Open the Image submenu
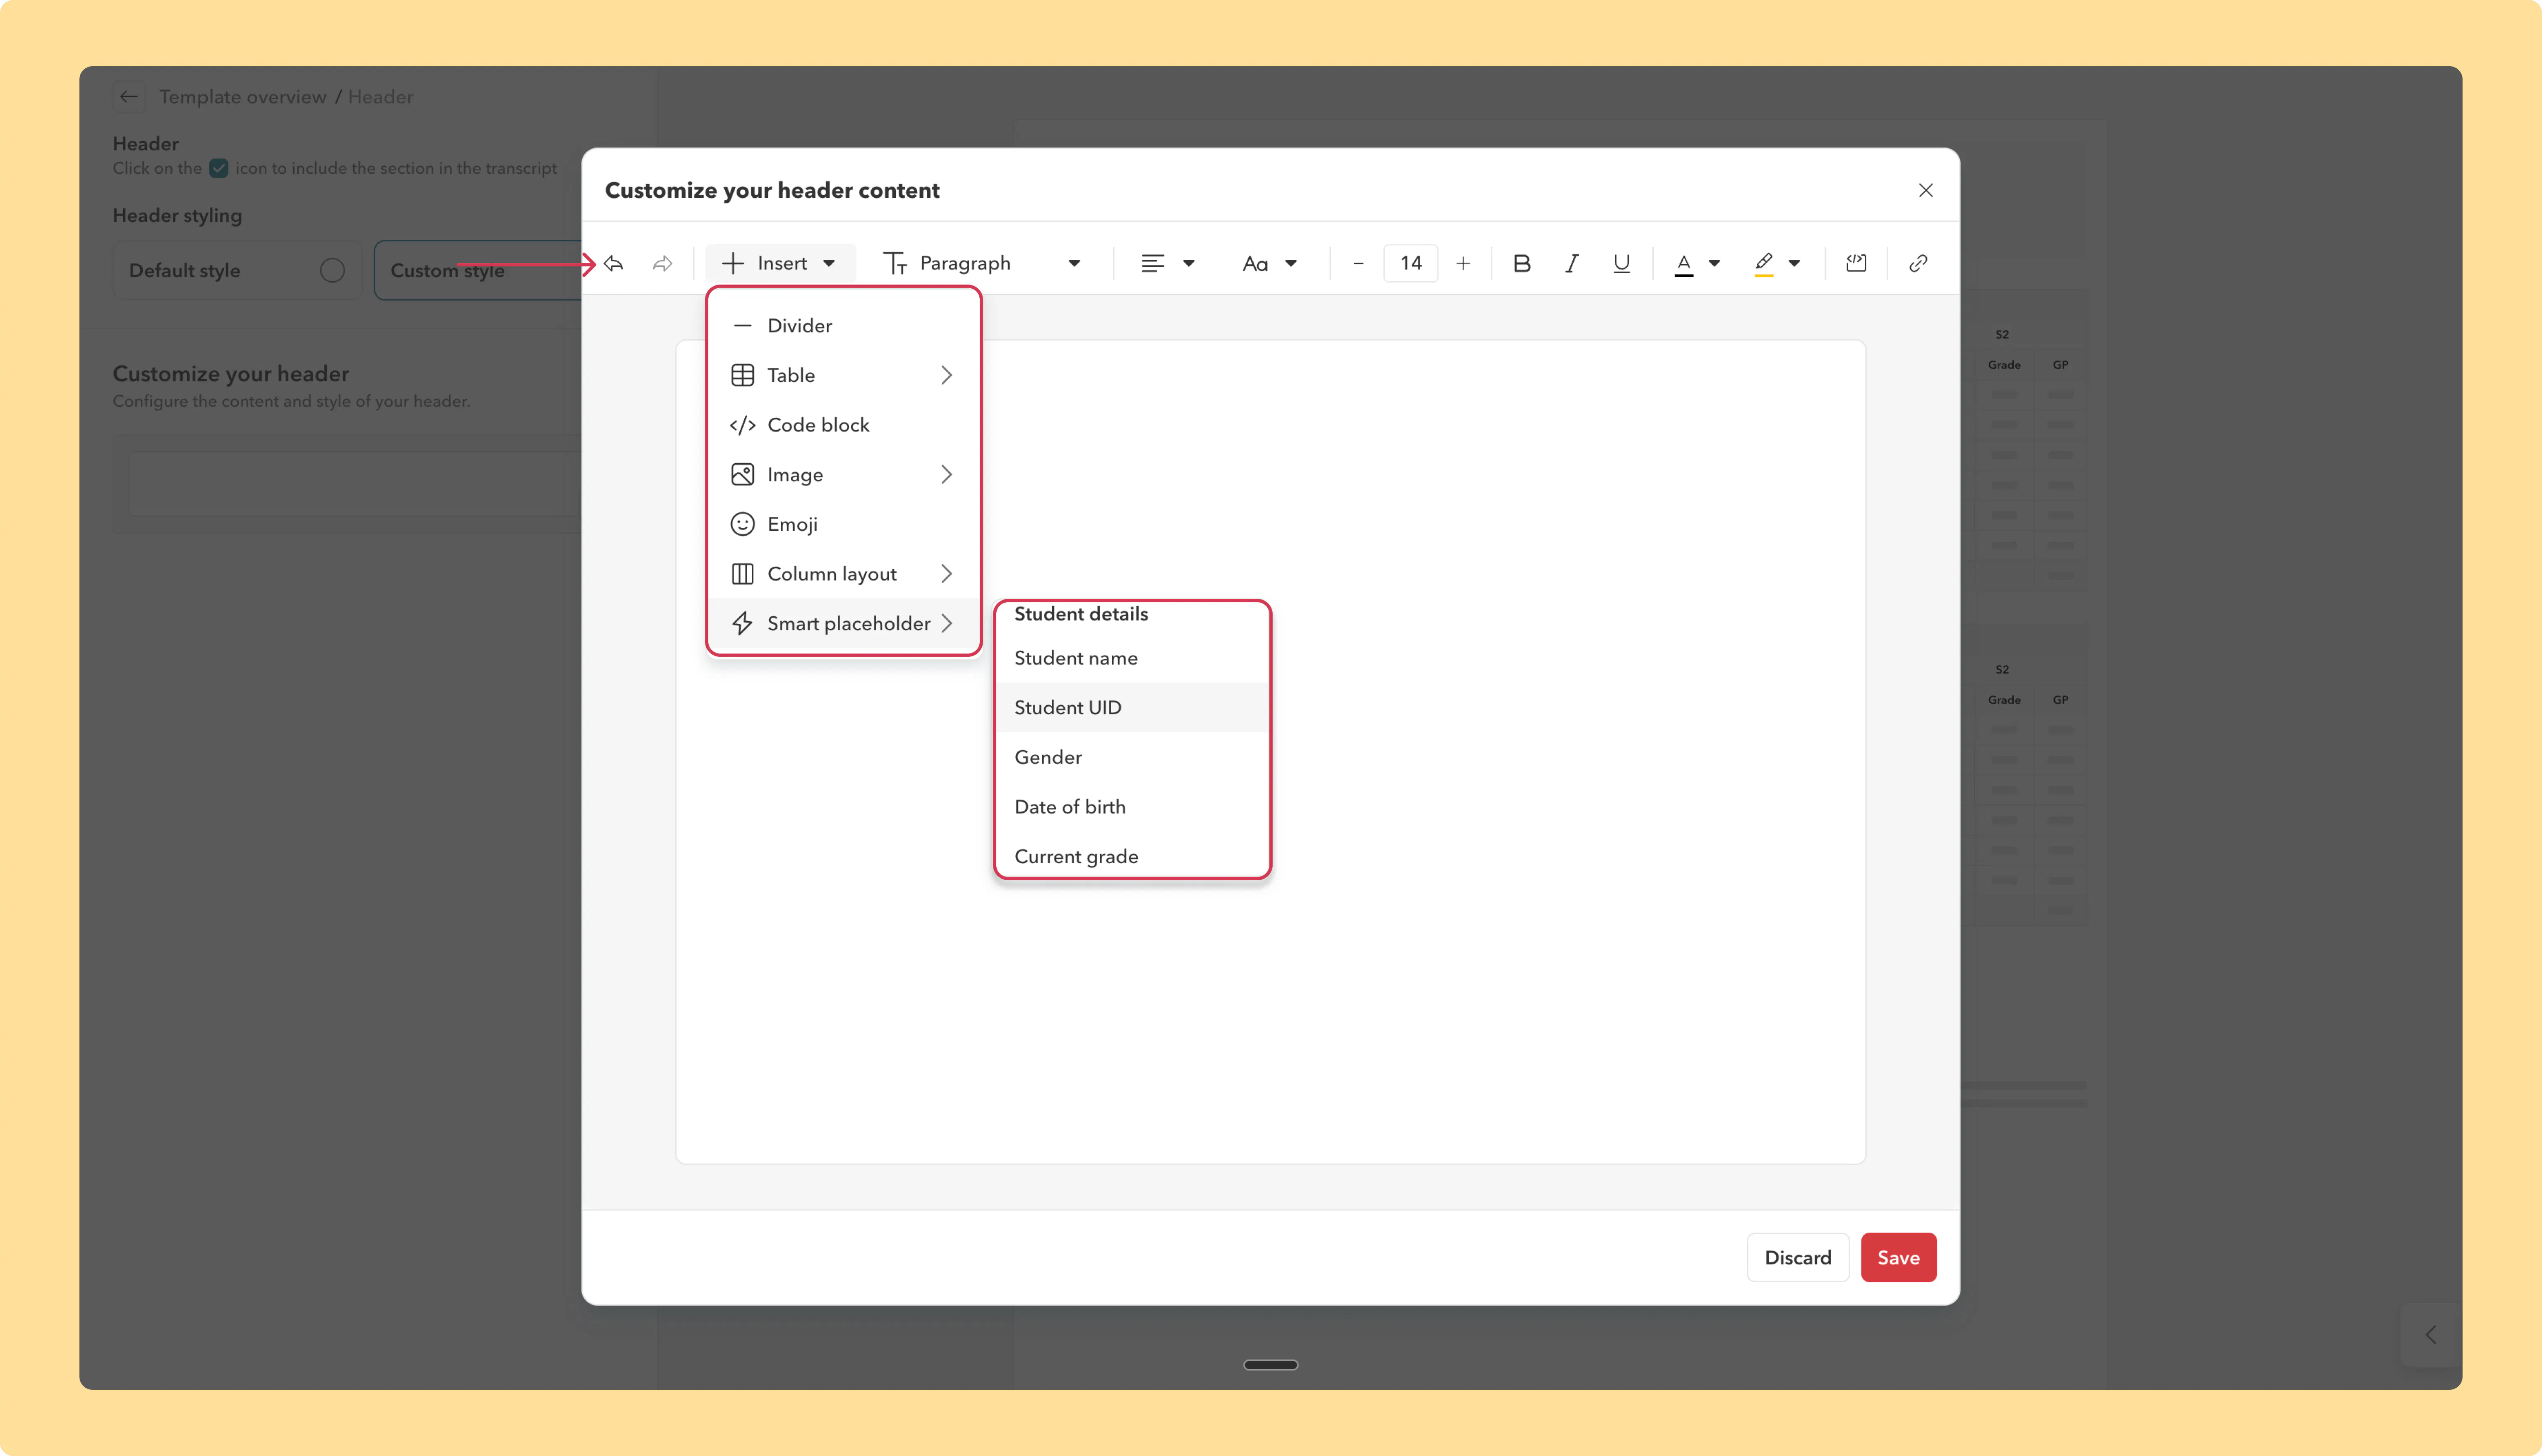Viewport: 2542px width, 1456px height. [844, 474]
